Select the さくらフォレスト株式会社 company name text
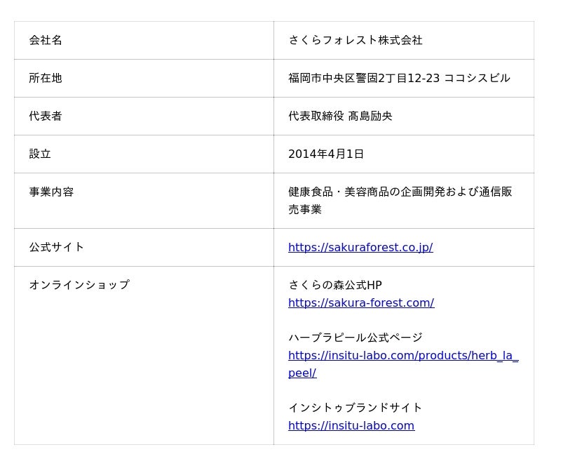The width and height of the screenshot is (561, 466). (355, 40)
